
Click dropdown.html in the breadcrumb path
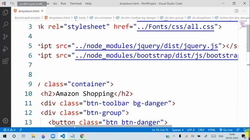tap(59, 18)
